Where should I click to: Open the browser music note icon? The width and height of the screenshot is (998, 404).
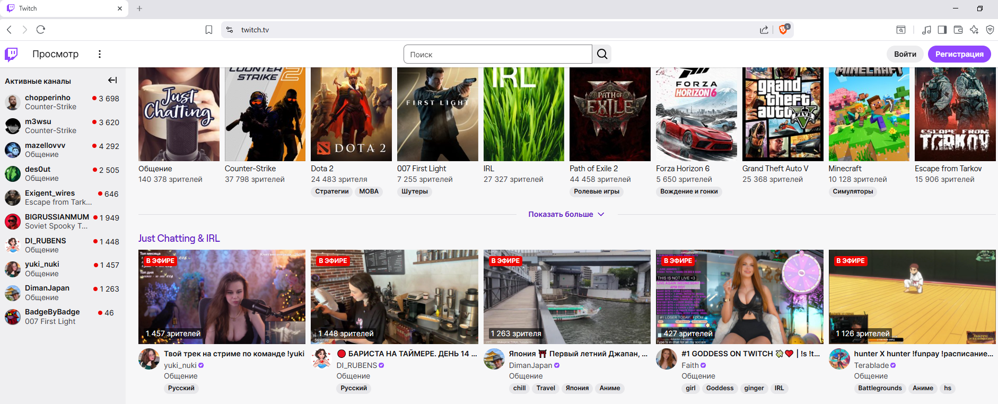[x=926, y=30]
